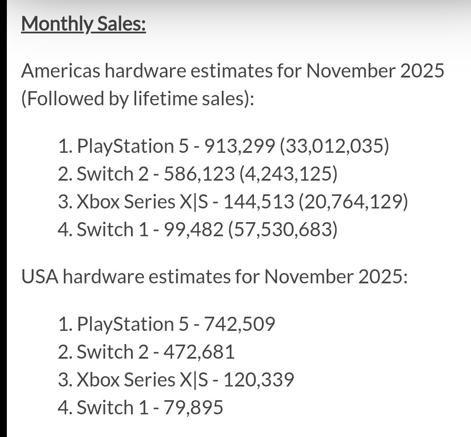
Task: Click PlayStation 5 lifetime sales 33,012,035
Action: point(334,146)
